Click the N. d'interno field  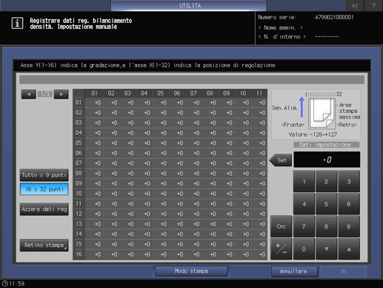[x=282, y=36]
